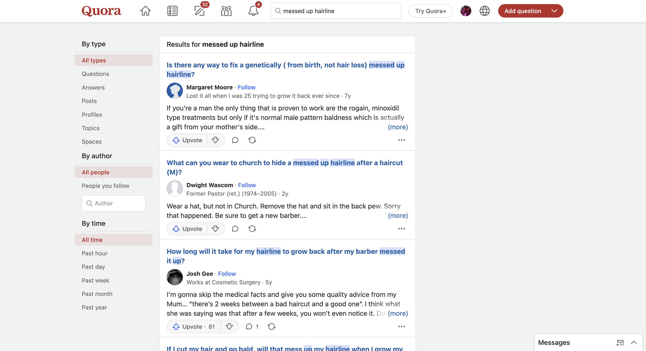The width and height of the screenshot is (646, 351).
Task: Open the Answer pencil icon with 32 badge
Action: click(x=199, y=11)
